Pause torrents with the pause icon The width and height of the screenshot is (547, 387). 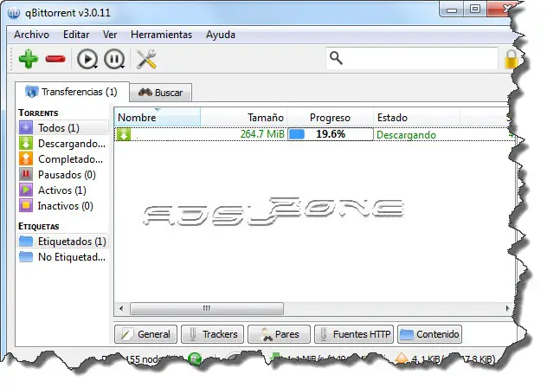(x=114, y=59)
